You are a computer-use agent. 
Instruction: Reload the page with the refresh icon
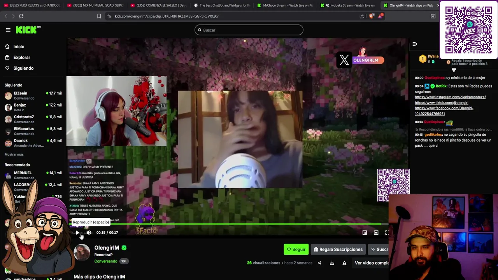21,16
